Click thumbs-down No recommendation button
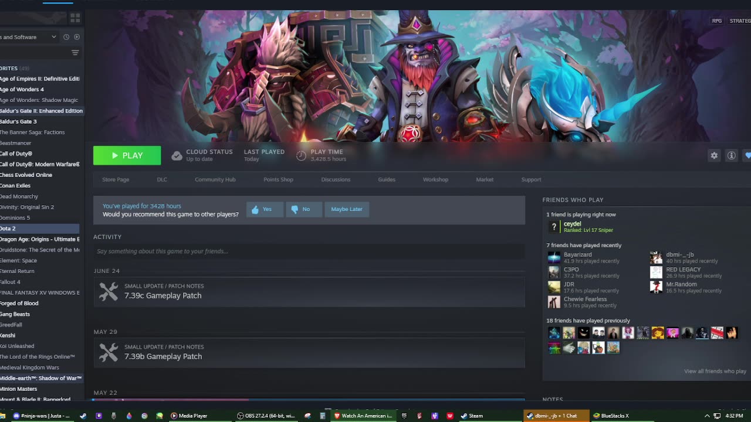This screenshot has width=751, height=422. pyautogui.click(x=304, y=209)
